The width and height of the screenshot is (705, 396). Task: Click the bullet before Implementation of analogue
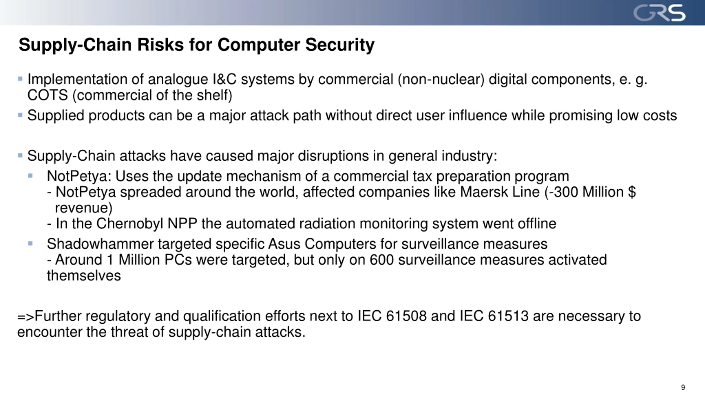coord(20,79)
